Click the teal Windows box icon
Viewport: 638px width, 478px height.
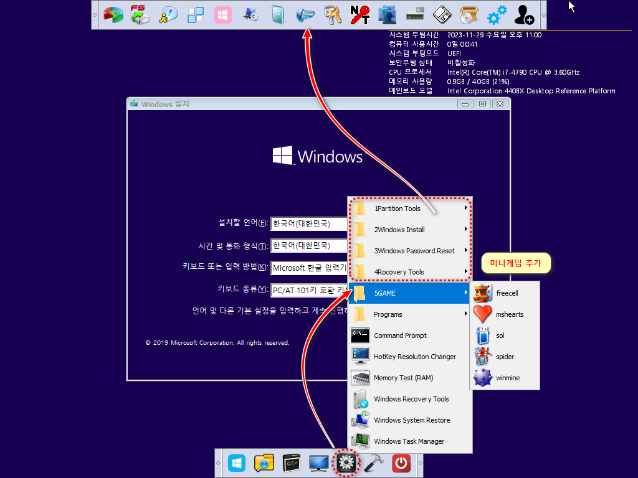pyautogui.click(x=278, y=15)
